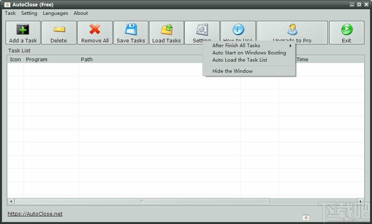Open the https://AutoClose.net link
The image size is (372, 224).
click(35, 214)
